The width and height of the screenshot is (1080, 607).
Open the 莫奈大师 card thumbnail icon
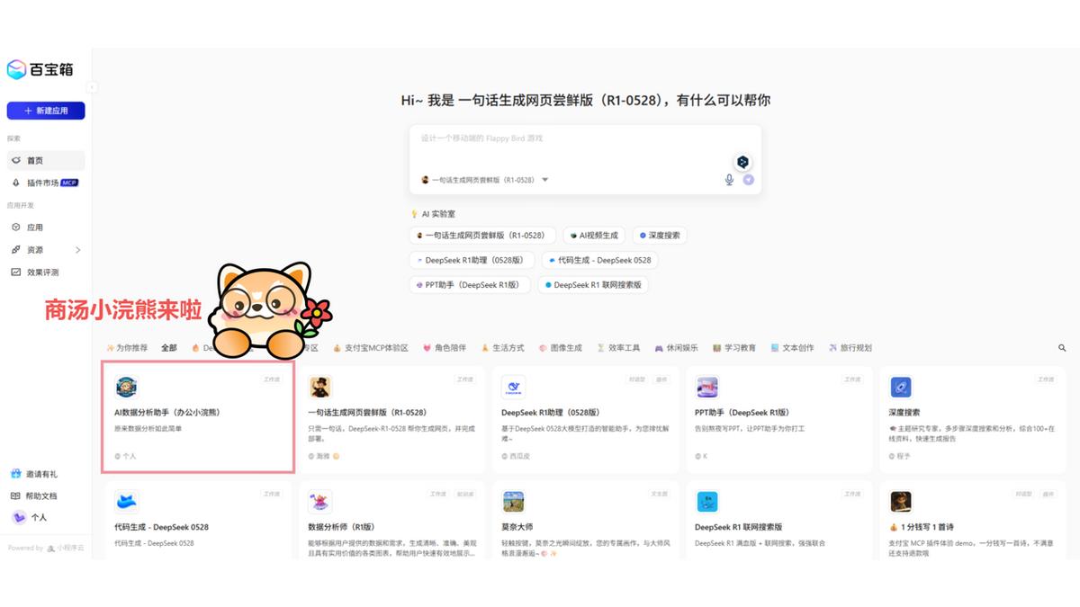point(514,502)
